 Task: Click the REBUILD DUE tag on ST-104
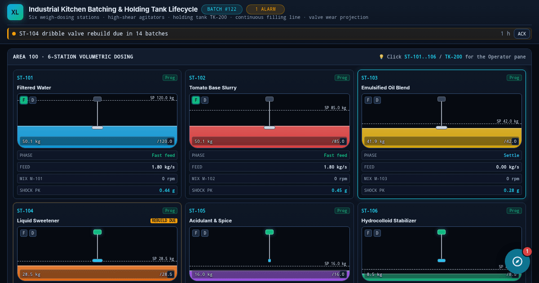tap(164, 221)
